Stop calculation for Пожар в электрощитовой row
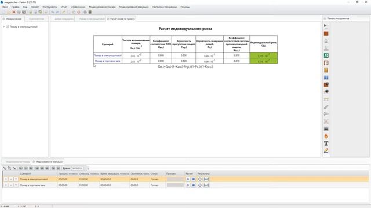The width and height of the screenshot is (371, 208). pos(193,179)
